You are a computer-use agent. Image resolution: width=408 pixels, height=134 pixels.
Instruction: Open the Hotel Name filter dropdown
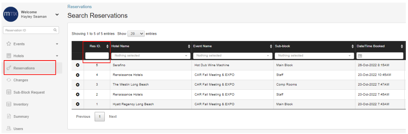point(151,55)
